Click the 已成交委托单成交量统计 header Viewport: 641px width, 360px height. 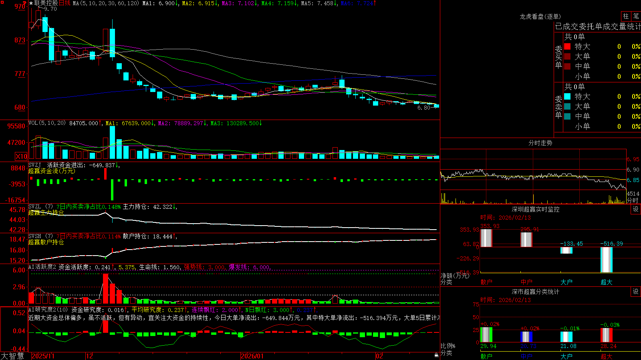(x=598, y=26)
